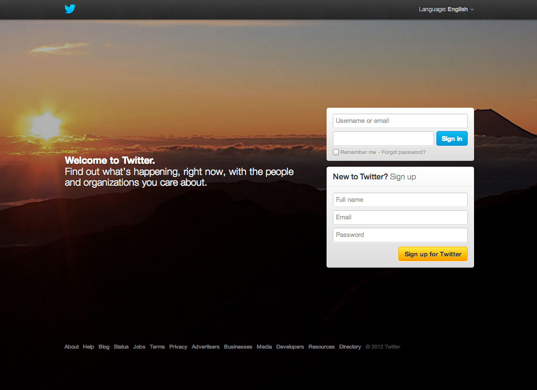This screenshot has height=390, width=537.
Task: Click the Username or email field
Action: (x=400, y=120)
